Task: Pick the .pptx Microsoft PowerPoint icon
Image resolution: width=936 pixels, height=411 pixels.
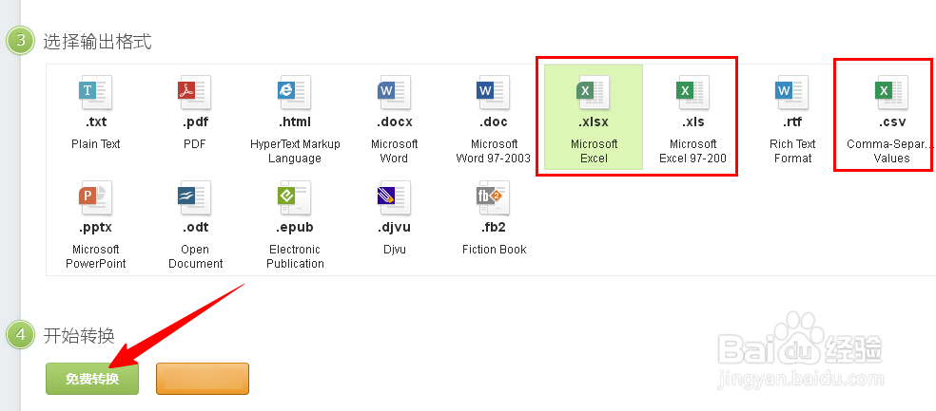Action: [x=95, y=196]
